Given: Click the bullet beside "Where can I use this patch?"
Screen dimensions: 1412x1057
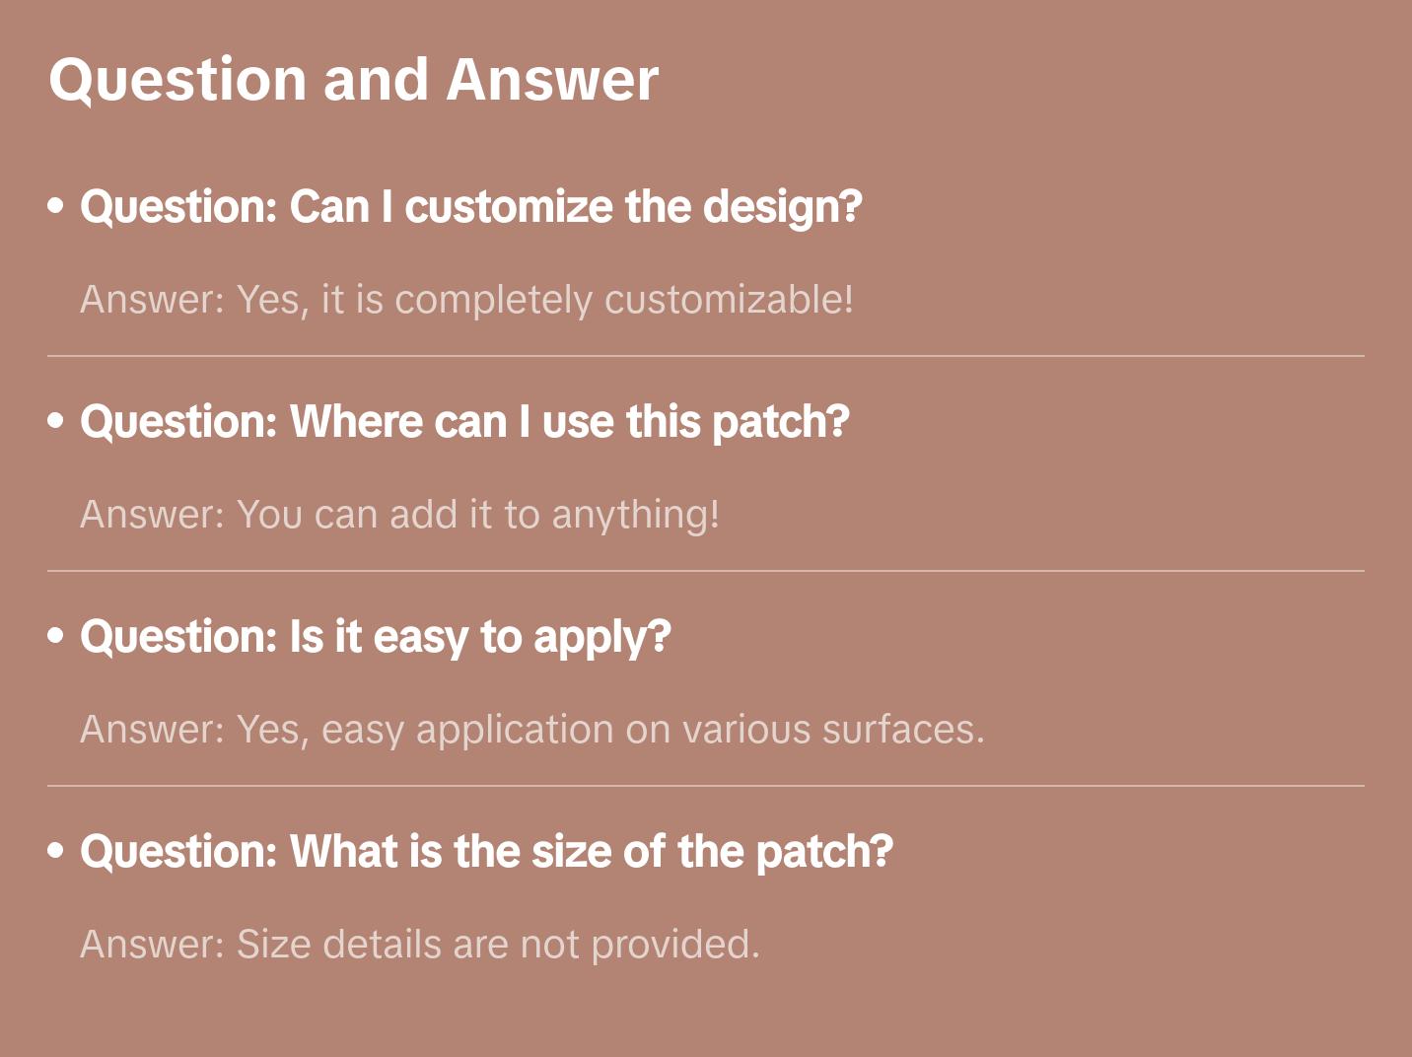Looking at the screenshot, I should pyautogui.click(x=56, y=421).
